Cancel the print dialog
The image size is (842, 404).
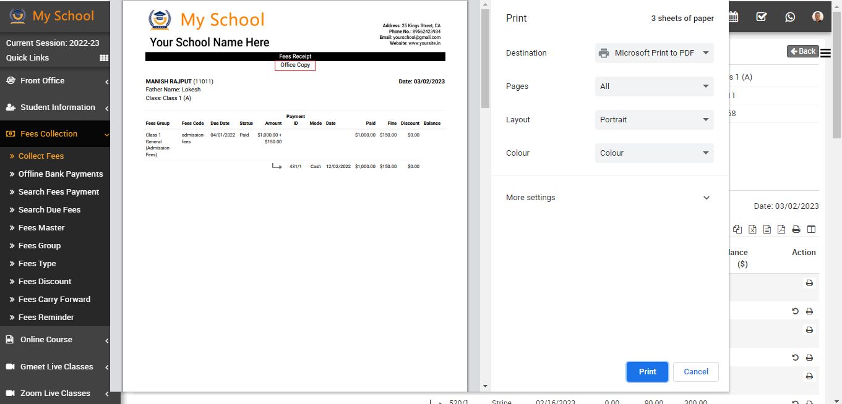coord(695,372)
